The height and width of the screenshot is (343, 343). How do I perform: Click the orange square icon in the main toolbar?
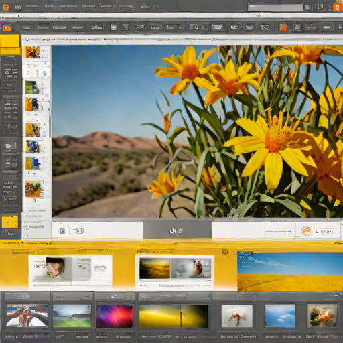[283, 27]
